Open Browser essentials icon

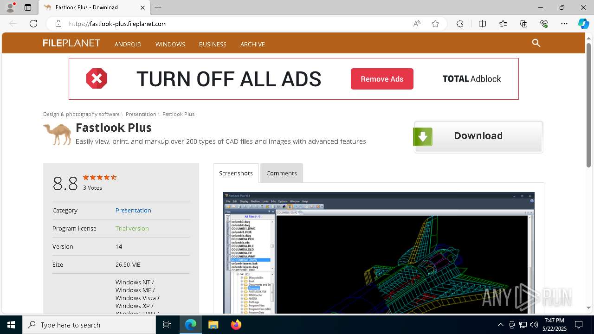tap(544, 24)
